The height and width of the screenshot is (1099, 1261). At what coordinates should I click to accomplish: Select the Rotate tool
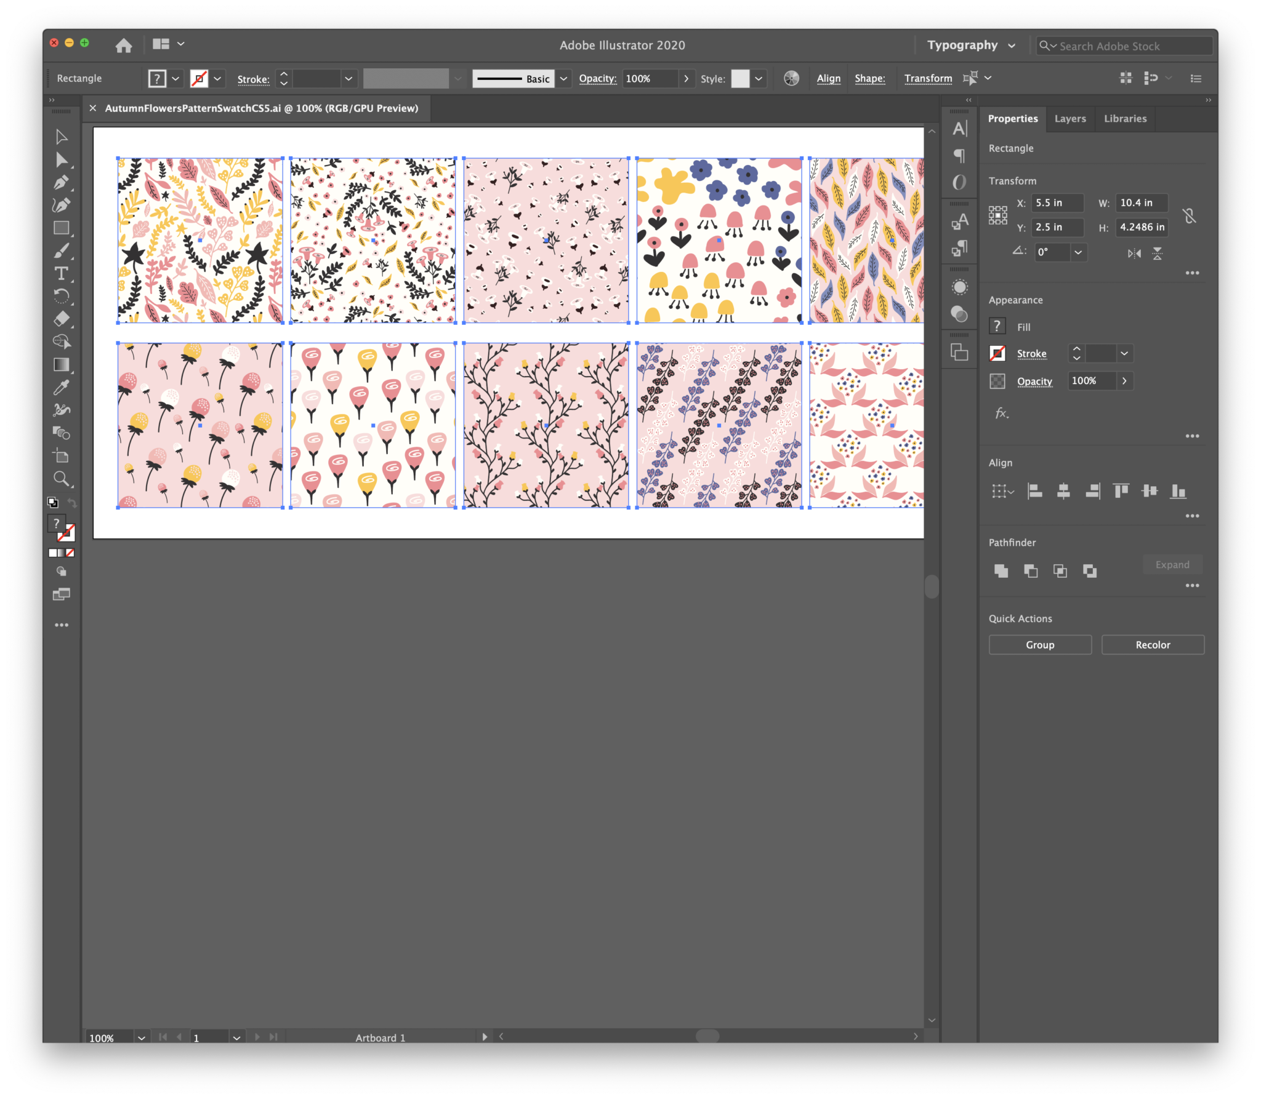(x=62, y=296)
